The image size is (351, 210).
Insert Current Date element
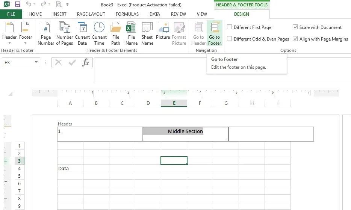point(82,33)
